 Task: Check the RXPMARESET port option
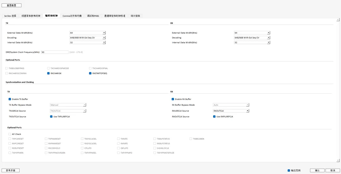(46, 143)
